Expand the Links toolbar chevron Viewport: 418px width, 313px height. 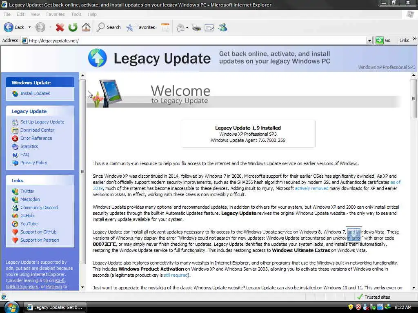tap(414, 39)
